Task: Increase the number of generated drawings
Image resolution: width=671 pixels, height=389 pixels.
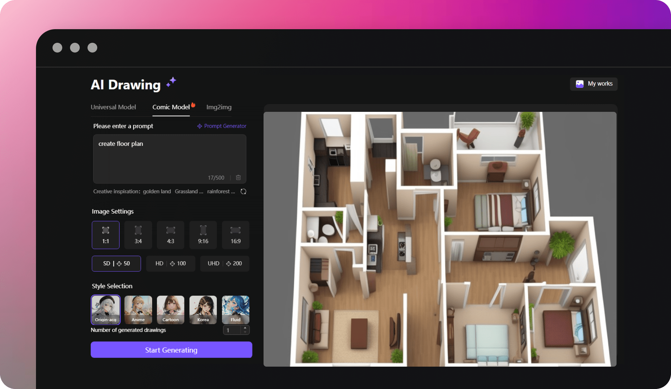Action: 246,328
